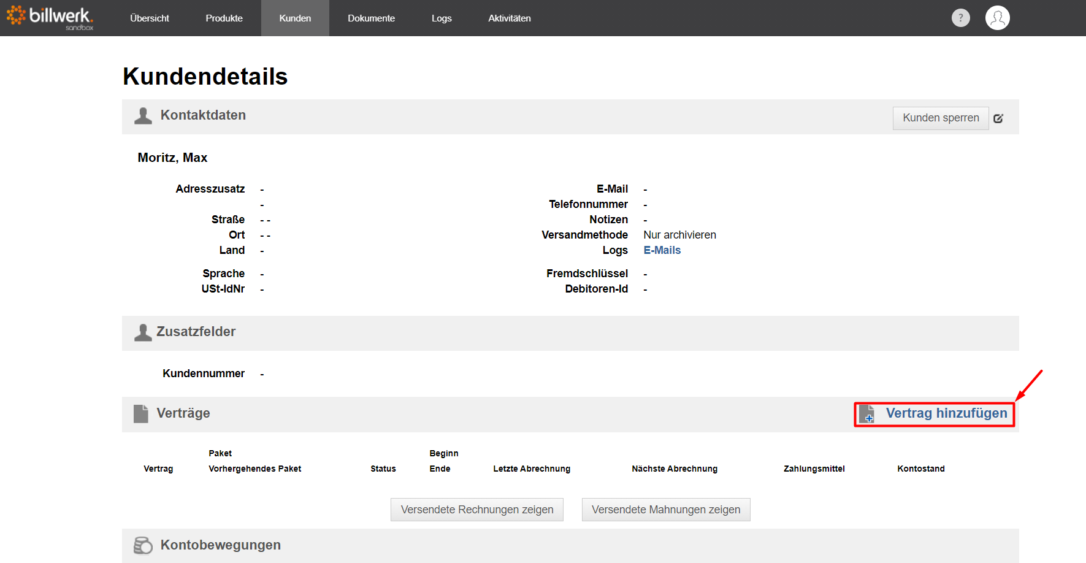Click the Telefonnummer label
The height and width of the screenshot is (563, 1086).
588,204
